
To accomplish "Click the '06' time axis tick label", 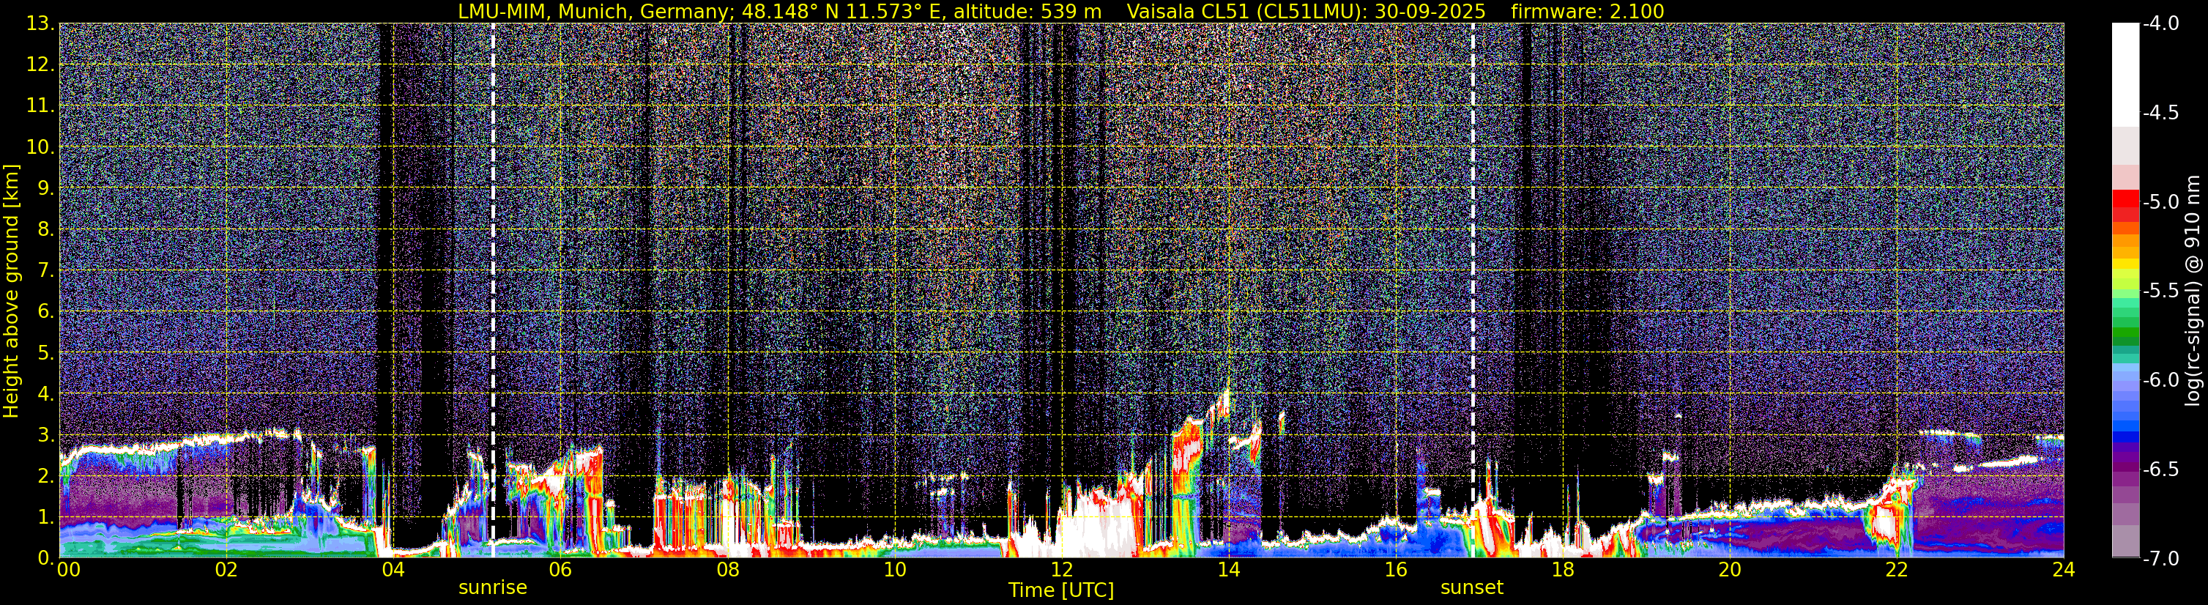I will [x=560, y=570].
